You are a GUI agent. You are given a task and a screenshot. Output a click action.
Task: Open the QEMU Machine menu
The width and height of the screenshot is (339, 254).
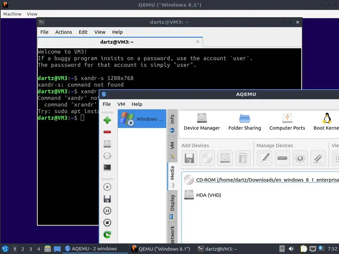pyautogui.click(x=12, y=14)
